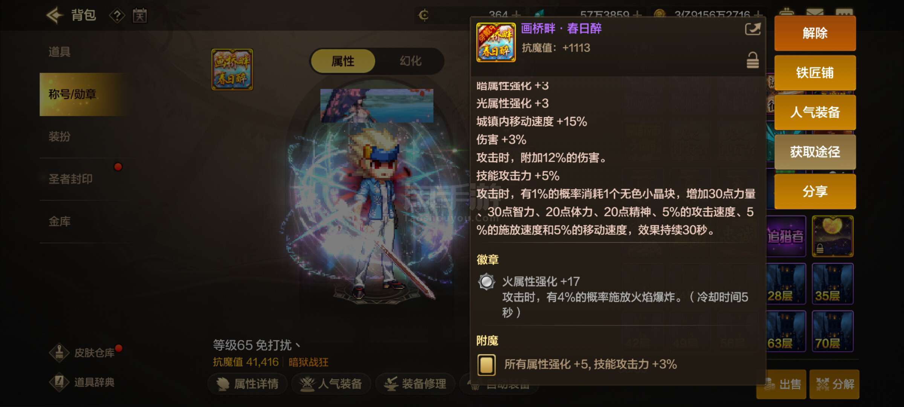
Task: Open the calendar icon in header
Action: point(140,15)
